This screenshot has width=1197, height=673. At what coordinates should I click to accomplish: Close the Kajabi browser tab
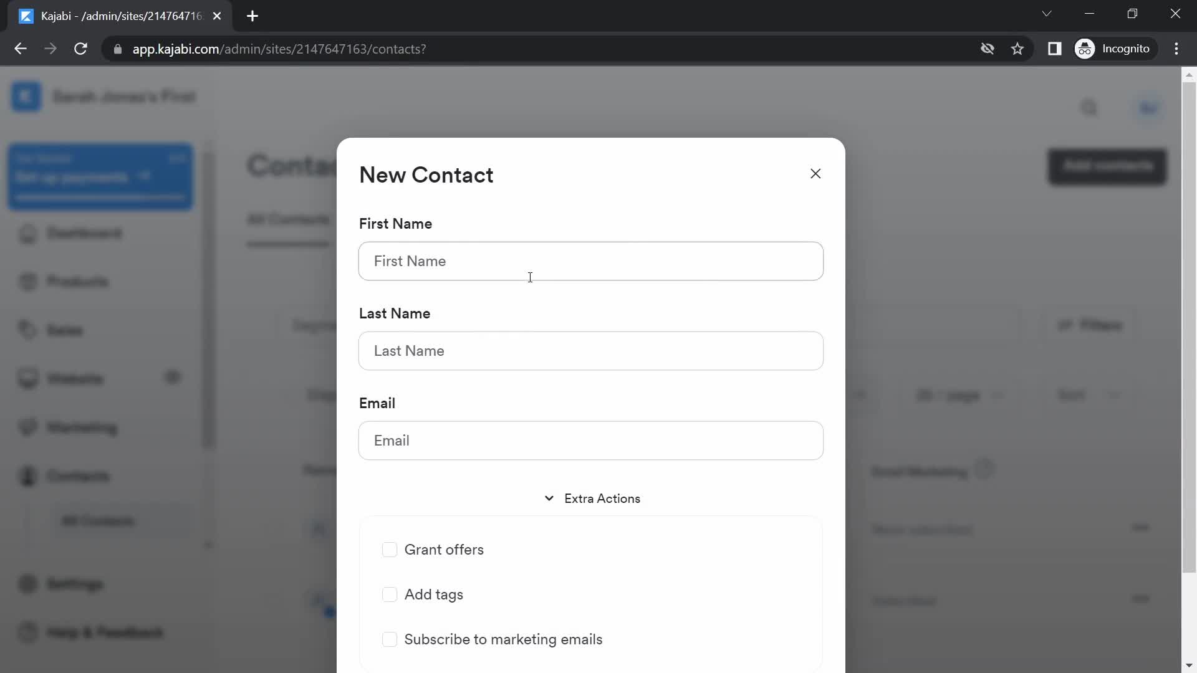[x=217, y=16]
